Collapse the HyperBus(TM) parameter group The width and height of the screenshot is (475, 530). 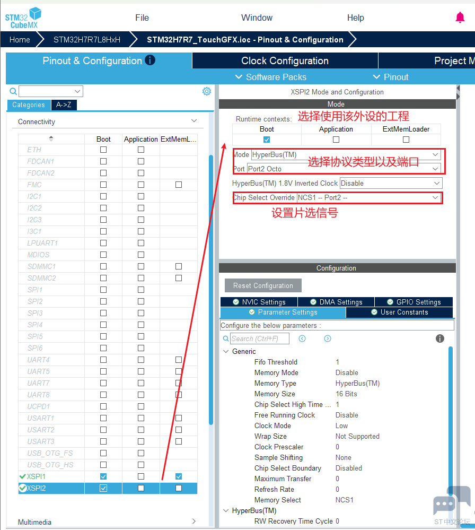tap(226, 511)
